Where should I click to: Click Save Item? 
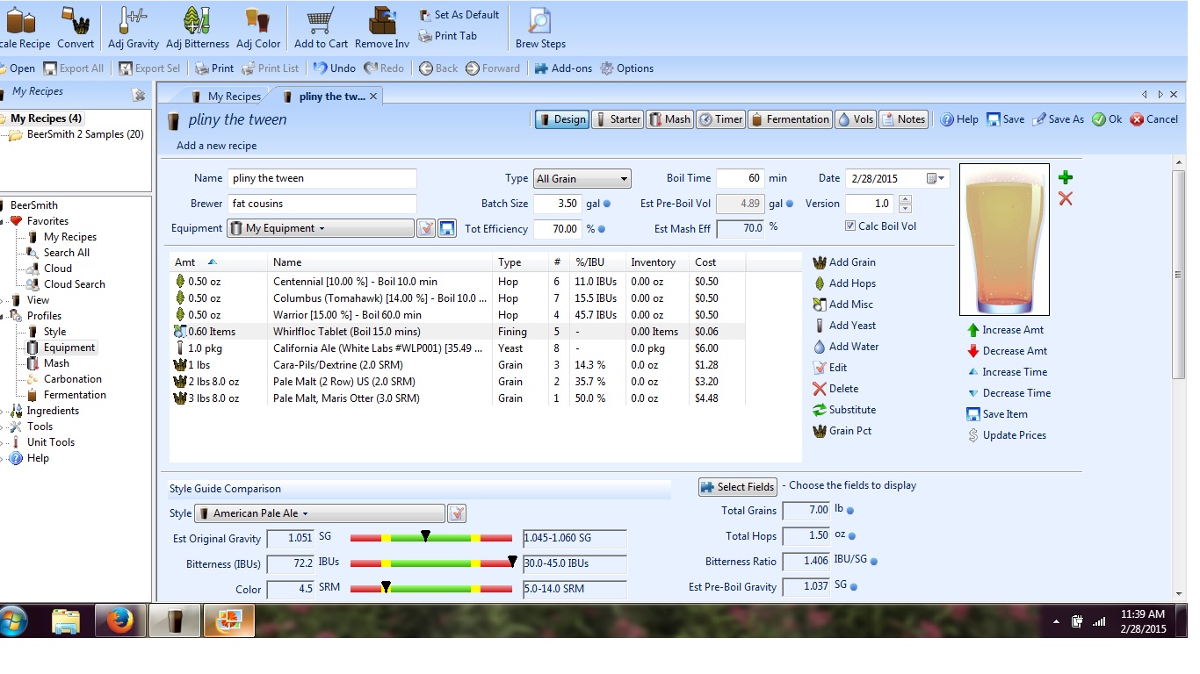coord(997,414)
